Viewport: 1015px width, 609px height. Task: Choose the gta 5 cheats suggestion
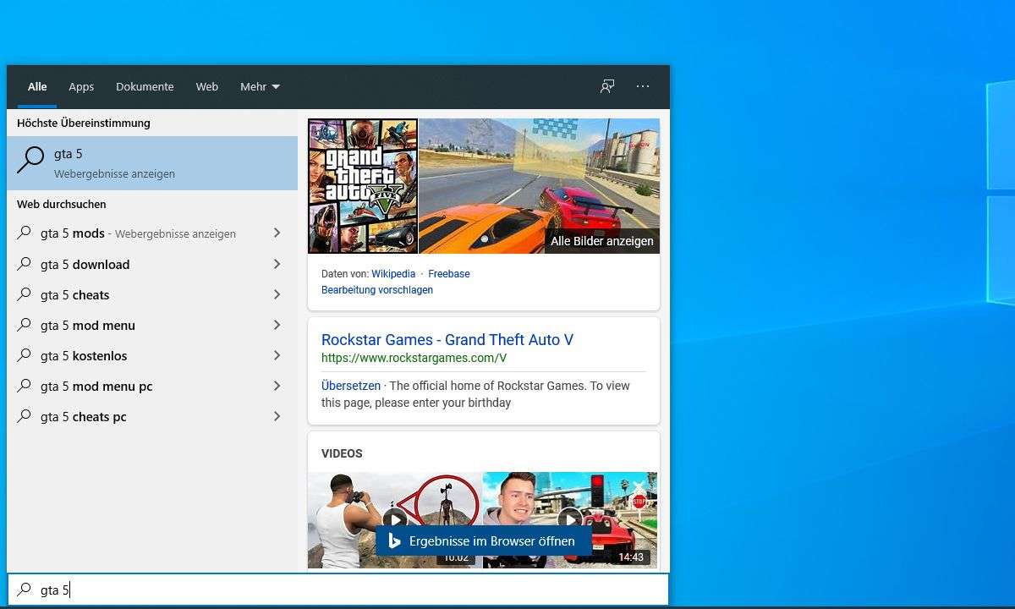coord(152,294)
